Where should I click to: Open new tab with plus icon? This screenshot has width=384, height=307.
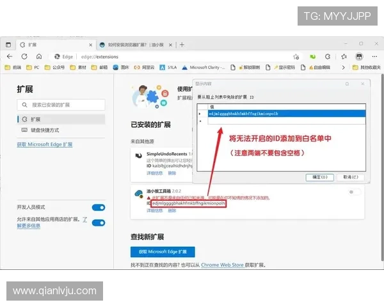(182, 45)
